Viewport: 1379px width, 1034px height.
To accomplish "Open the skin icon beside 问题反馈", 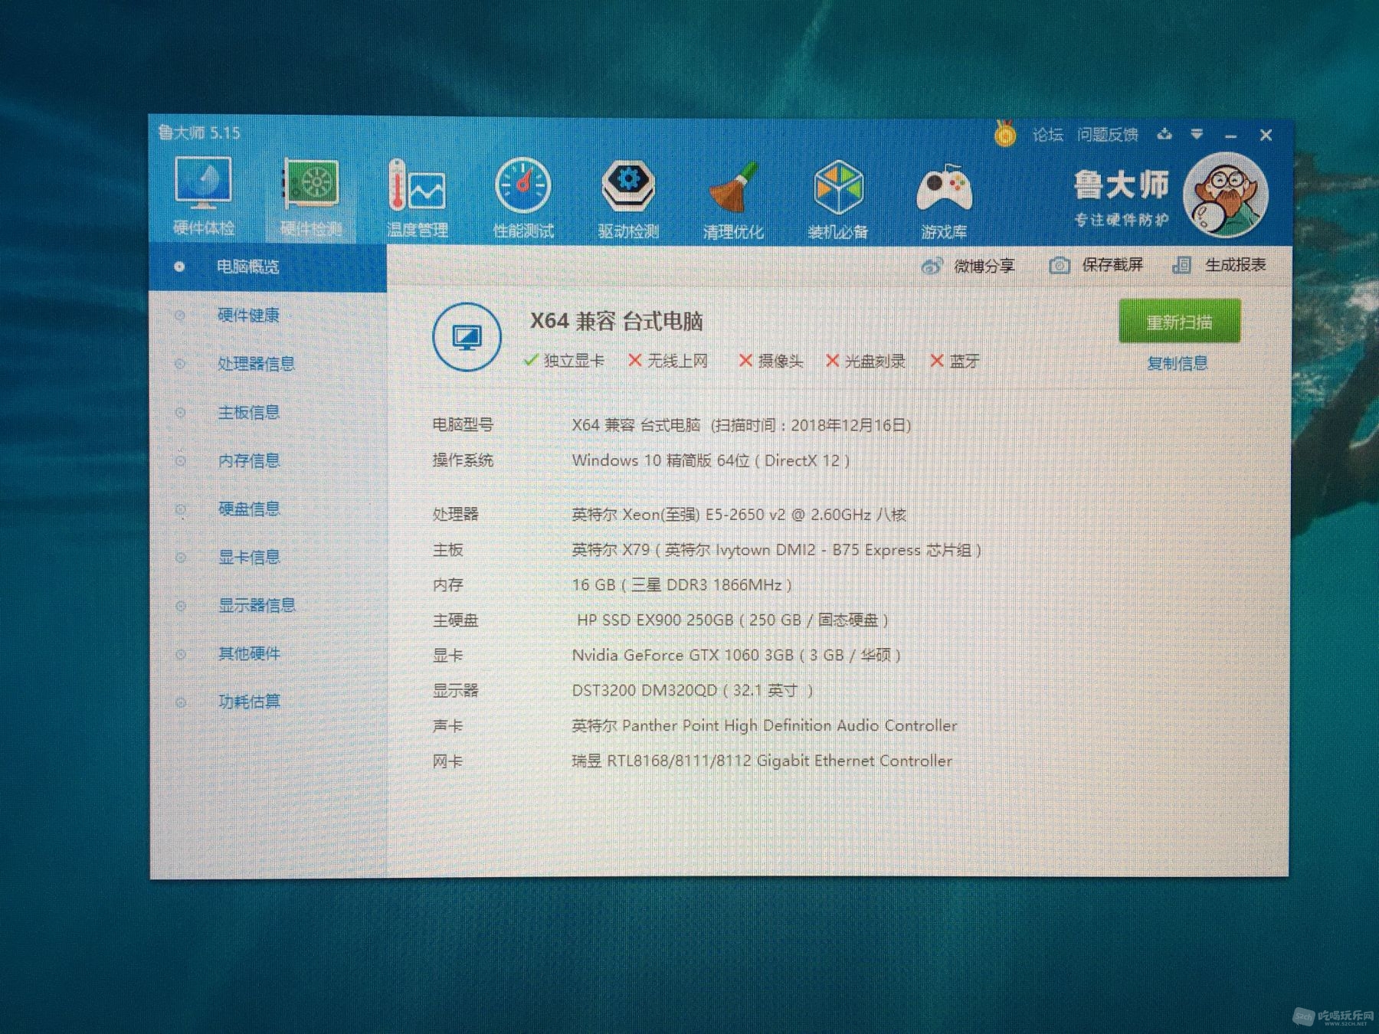I will click(1164, 135).
